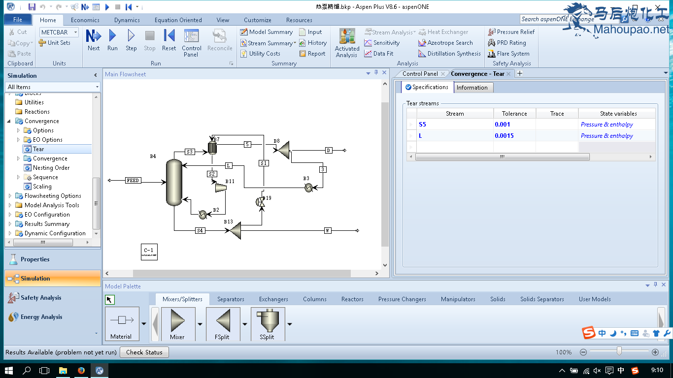Open Flare System tool

(508, 54)
